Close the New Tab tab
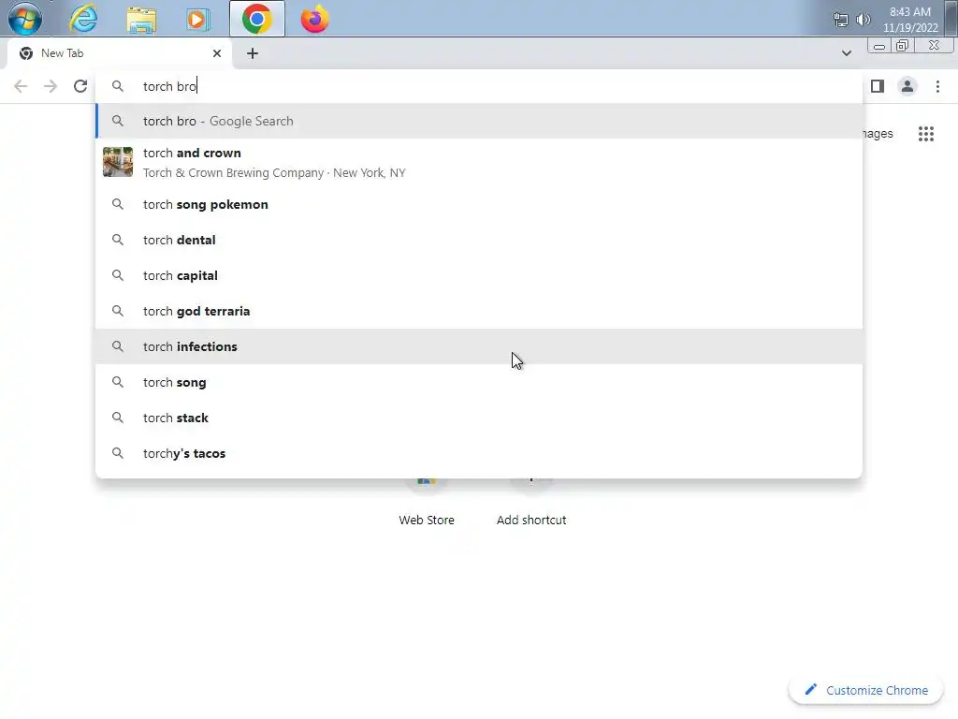The height and width of the screenshot is (719, 958). coord(217,53)
